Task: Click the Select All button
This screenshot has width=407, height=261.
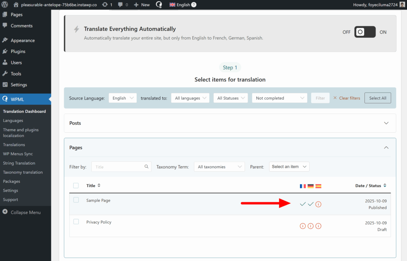Action: [x=377, y=98]
